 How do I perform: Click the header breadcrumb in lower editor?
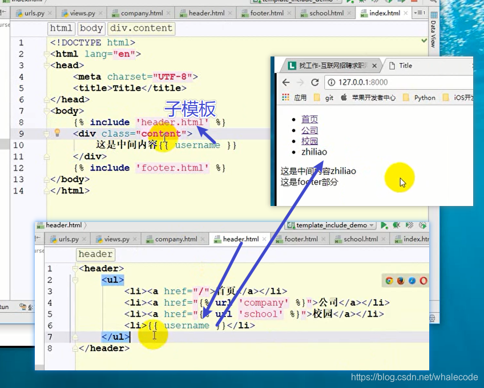click(x=95, y=254)
